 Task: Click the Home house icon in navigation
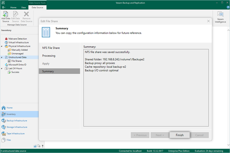(x=4, y=108)
